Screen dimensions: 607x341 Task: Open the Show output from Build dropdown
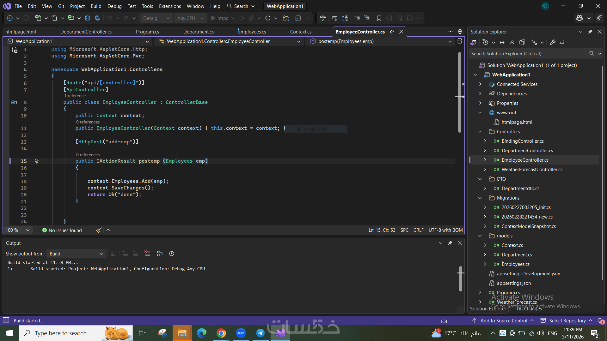[x=76, y=254]
